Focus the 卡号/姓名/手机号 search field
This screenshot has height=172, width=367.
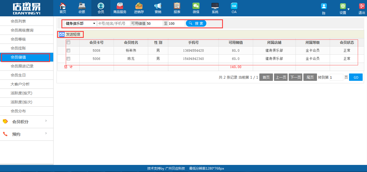(114, 23)
